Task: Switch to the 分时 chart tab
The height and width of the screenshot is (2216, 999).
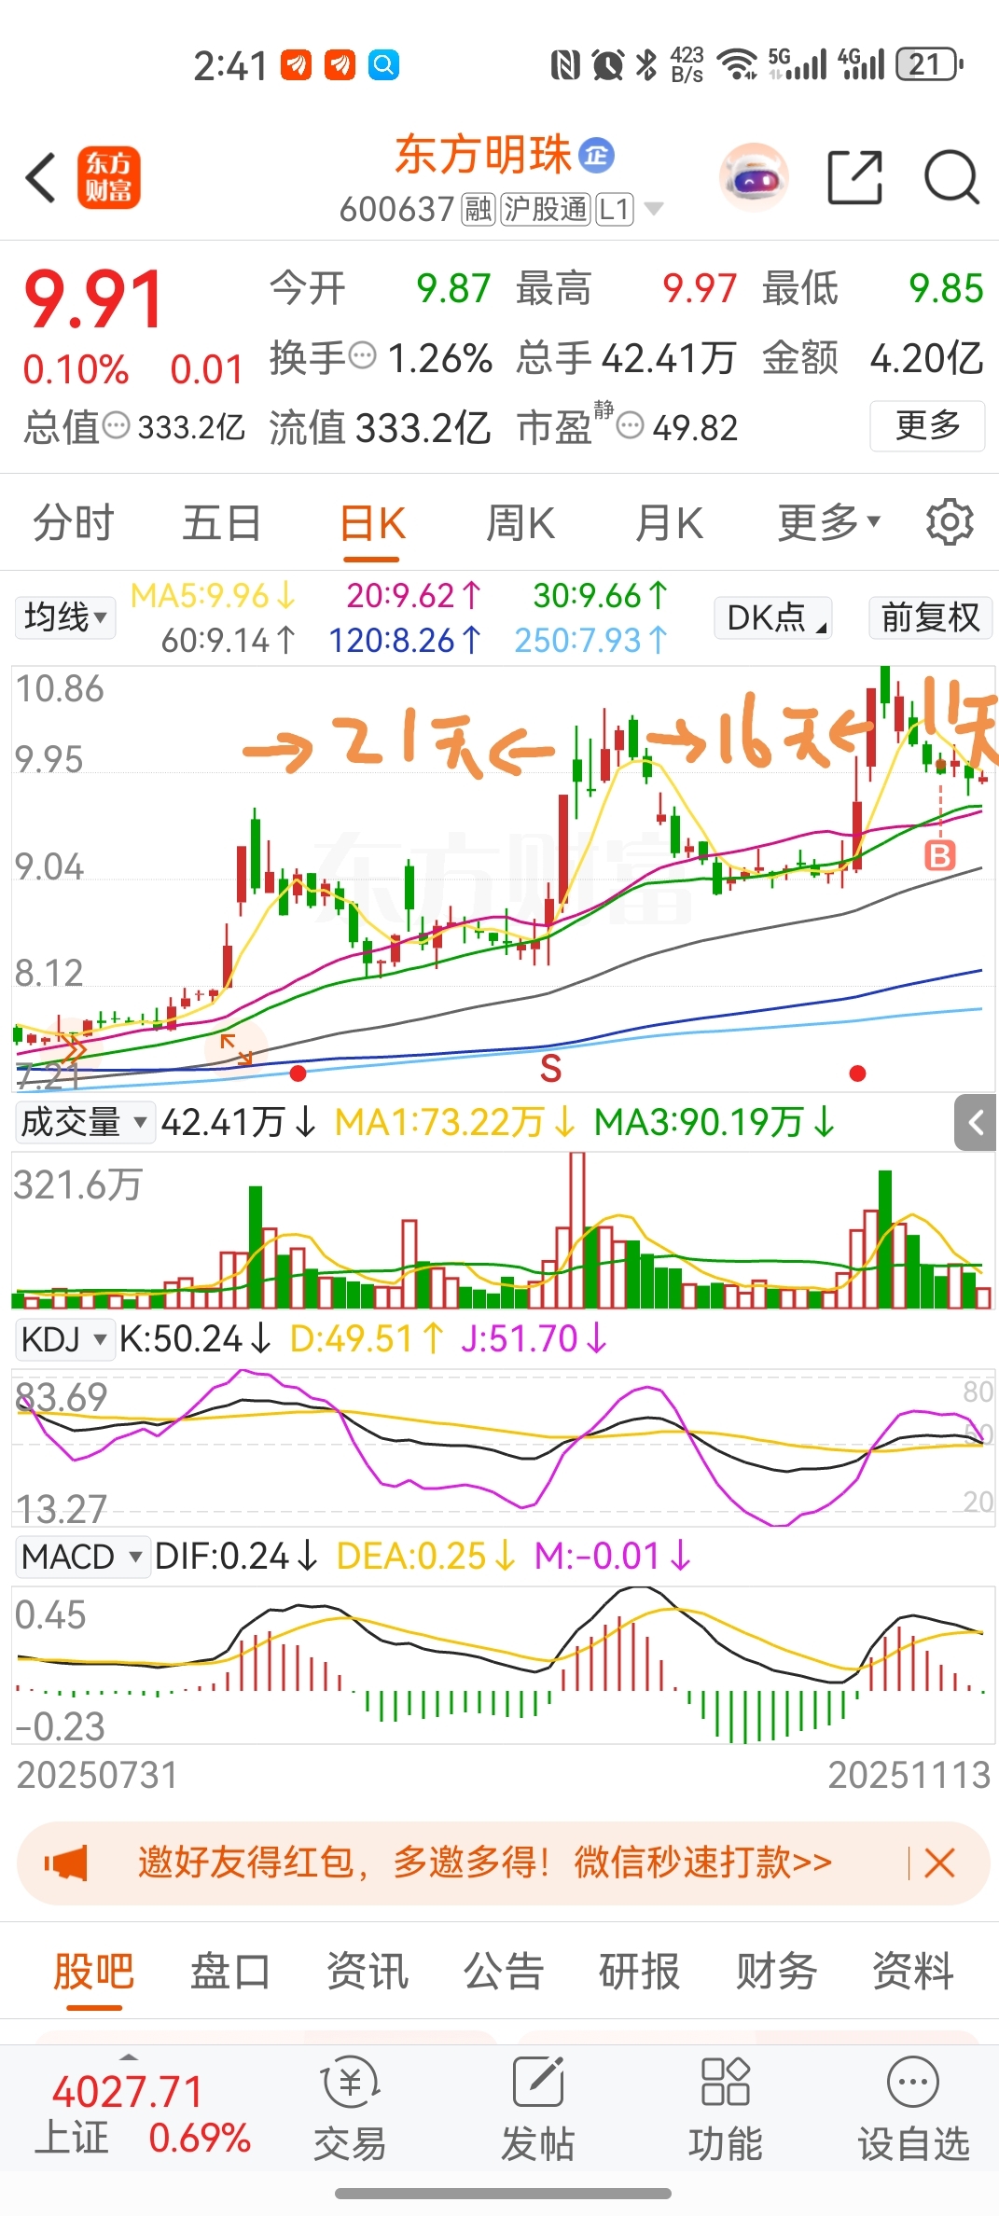Action: (74, 522)
